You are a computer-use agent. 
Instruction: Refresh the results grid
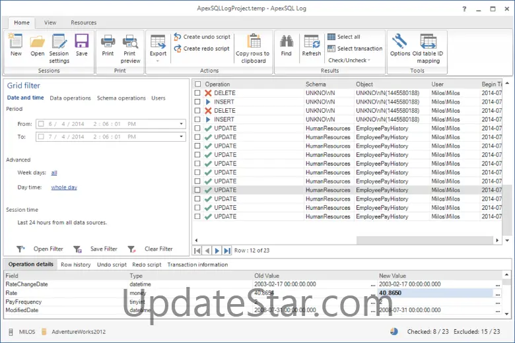[312, 45]
